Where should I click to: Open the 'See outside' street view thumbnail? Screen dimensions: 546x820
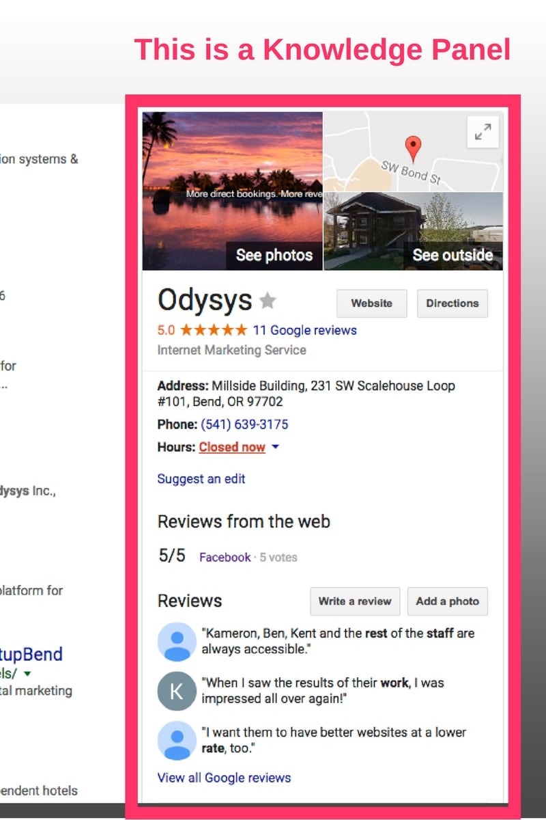[414, 231]
